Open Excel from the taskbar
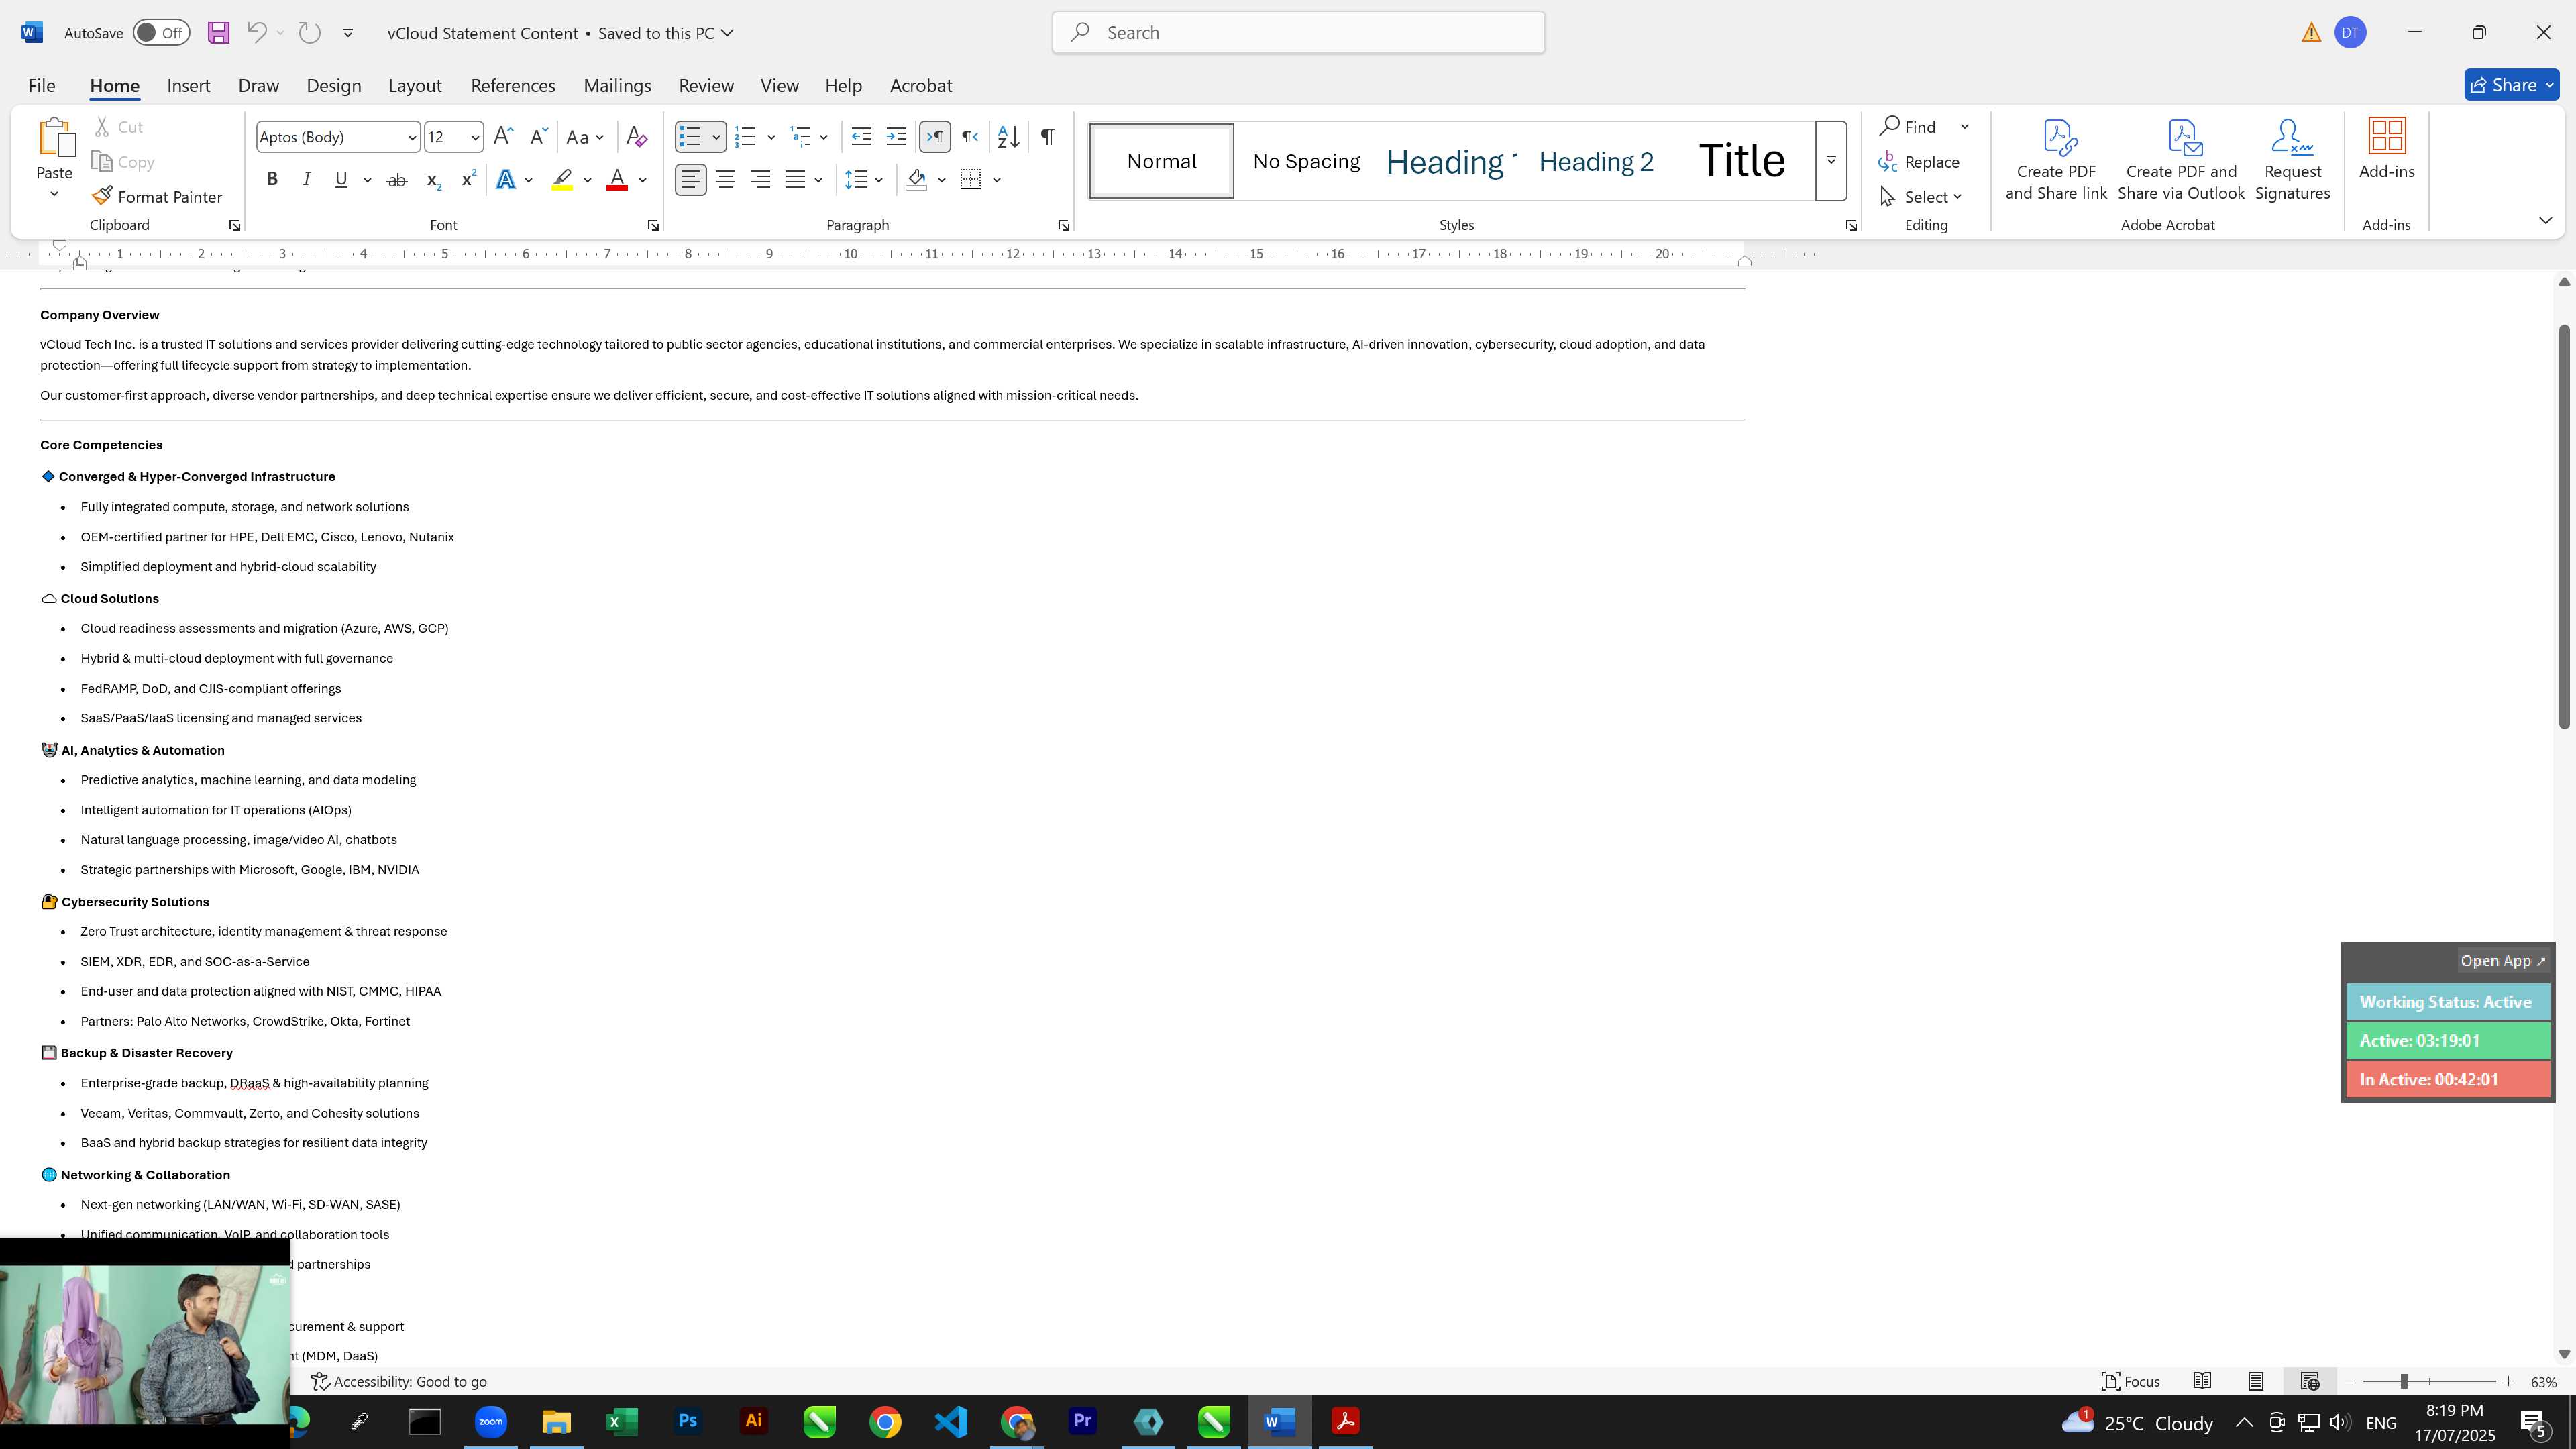This screenshot has height=1449, width=2576. click(x=622, y=1421)
